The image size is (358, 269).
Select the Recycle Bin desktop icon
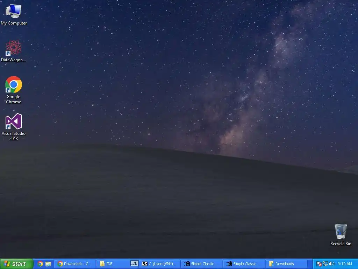341,235
